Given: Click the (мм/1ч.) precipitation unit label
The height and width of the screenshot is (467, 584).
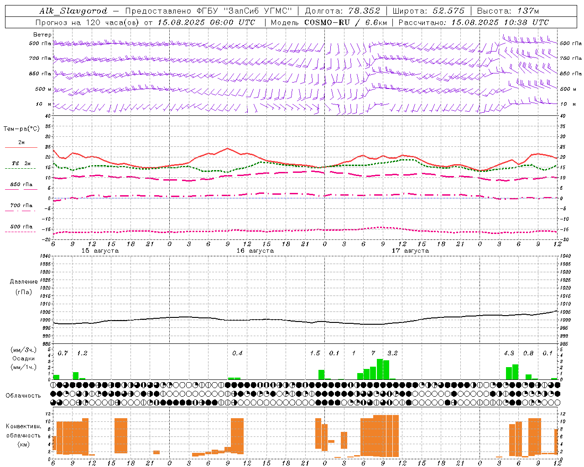Looking at the screenshot, I should click(24, 367).
